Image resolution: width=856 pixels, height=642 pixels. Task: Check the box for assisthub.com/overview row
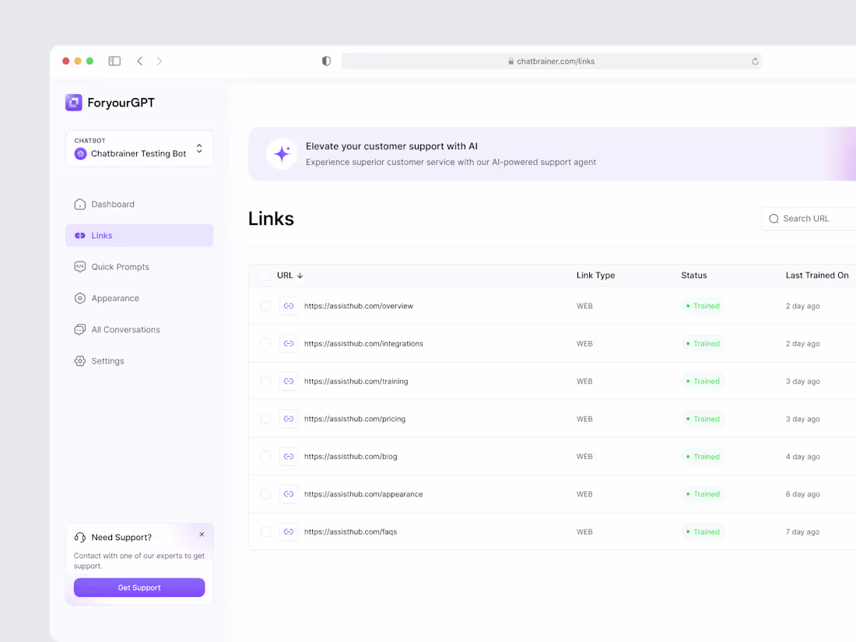(265, 306)
